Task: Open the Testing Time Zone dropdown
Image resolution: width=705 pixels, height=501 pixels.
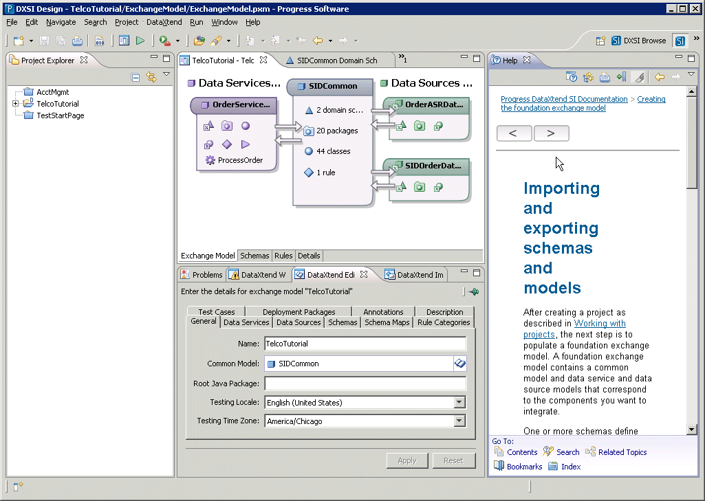Action: click(x=459, y=421)
